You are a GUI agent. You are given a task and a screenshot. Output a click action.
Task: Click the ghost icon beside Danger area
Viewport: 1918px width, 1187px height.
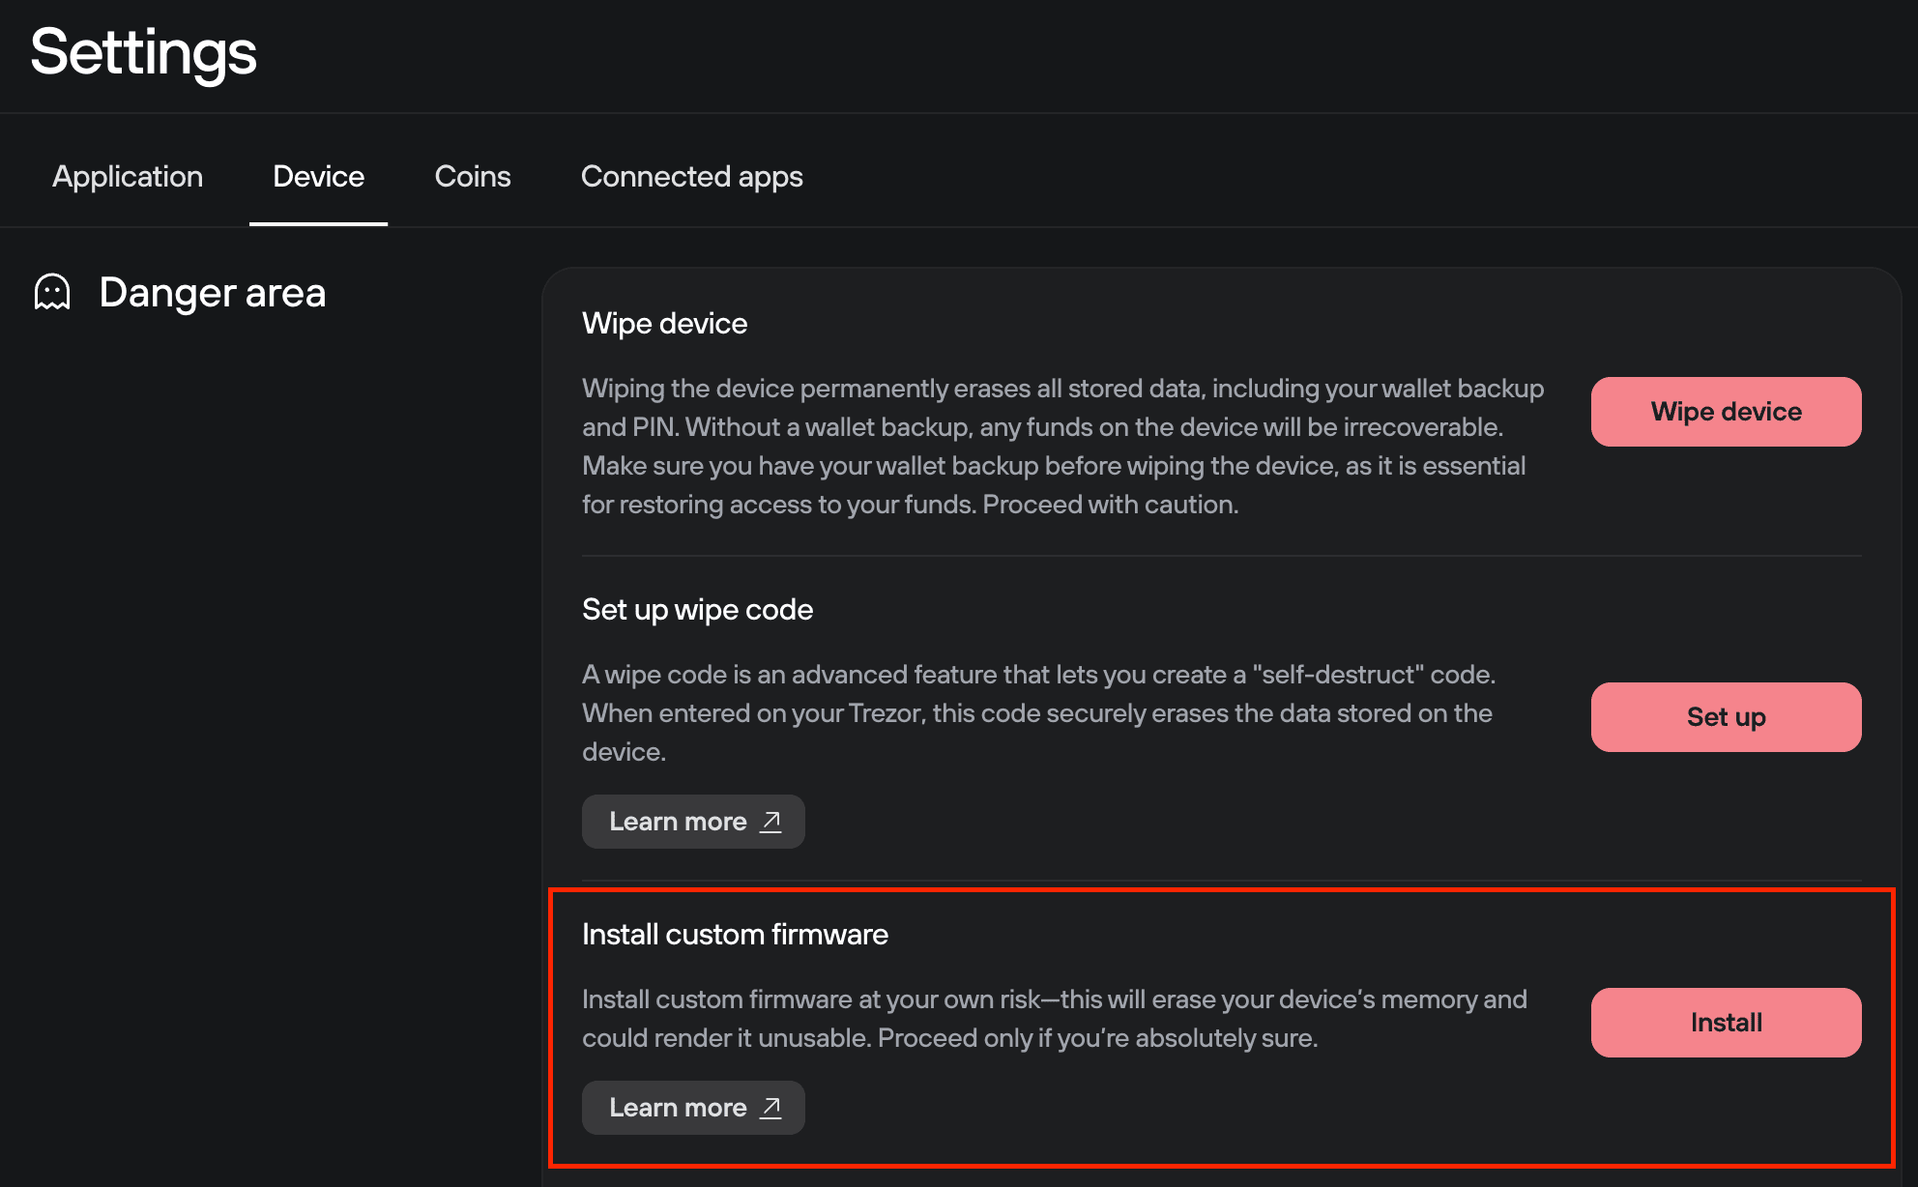coord(50,292)
